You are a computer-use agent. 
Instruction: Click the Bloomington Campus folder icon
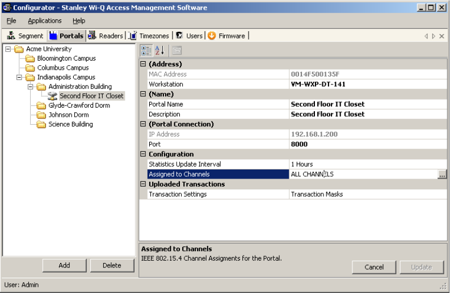30,58
